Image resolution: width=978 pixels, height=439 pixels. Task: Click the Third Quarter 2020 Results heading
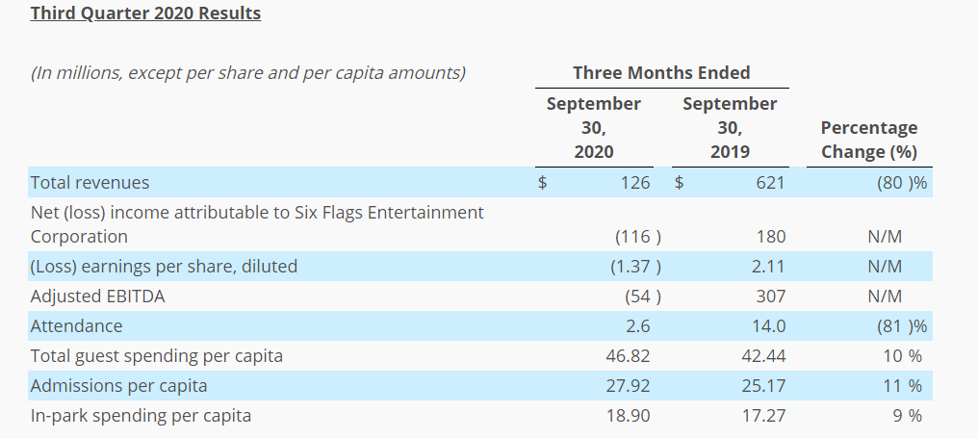(x=145, y=13)
